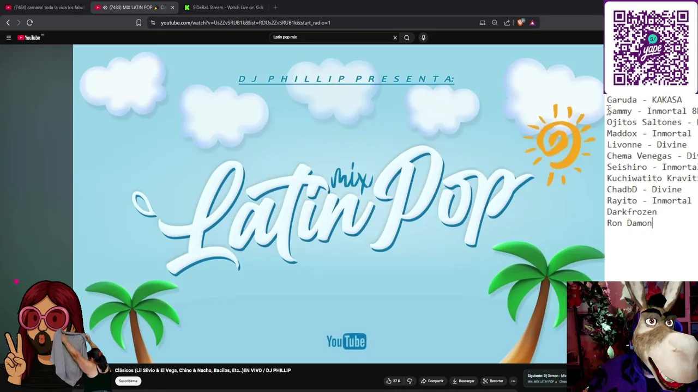The height and width of the screenshot is (392, 698).
Task: Click the text line Rayito - Inmortal
Action: coord(649,200)
